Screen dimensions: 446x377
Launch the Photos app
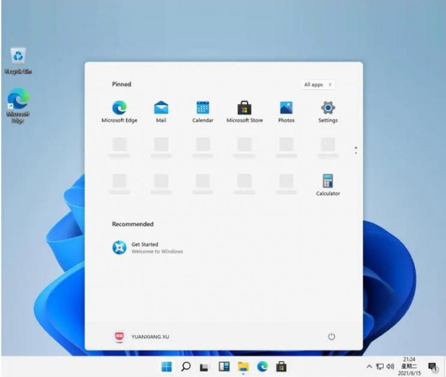pos(286,112)
